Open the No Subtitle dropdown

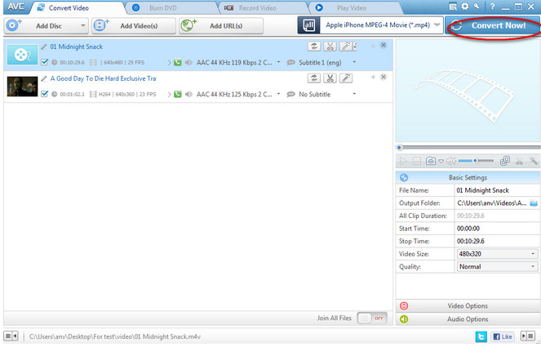(x=354, y=94)
